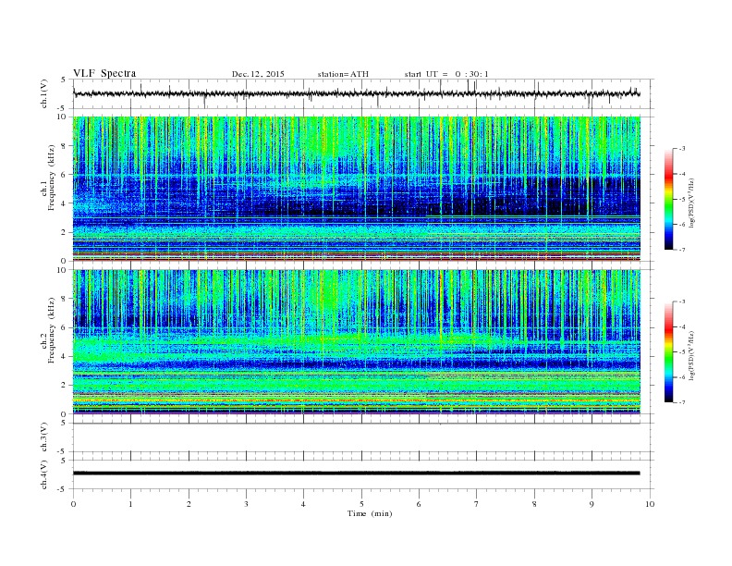Click the "Time (min)" x-axis label
Image resolution: width=732 pixels, height=566 pixels.
[370, 513]
